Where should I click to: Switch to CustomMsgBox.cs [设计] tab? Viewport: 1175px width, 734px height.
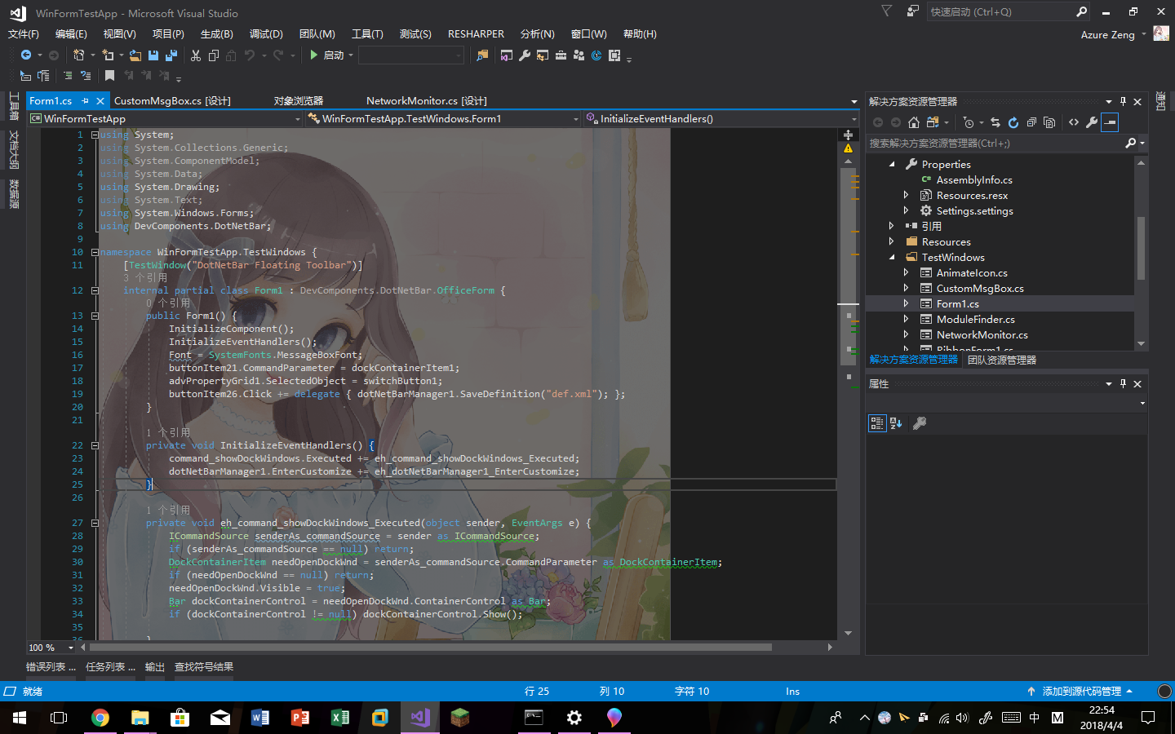pos(172,101)
